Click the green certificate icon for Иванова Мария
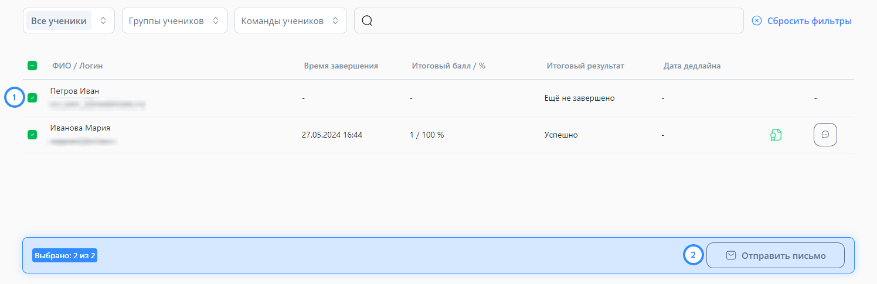The image size is (877, 284). coord(776,135)
